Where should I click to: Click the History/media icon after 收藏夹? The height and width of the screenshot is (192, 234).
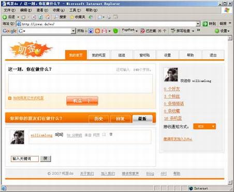pyautogui.click(x=91, y=17)
